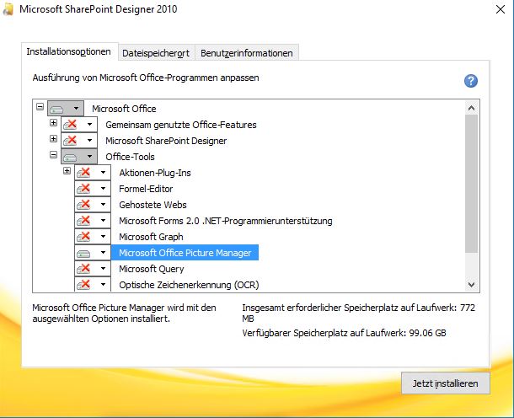Click the 'Verfügbarer Speicherplatz auf Laufwerk: 99.06 GB' text
This screenshot has width=514, height=418.
coord(344,333)
